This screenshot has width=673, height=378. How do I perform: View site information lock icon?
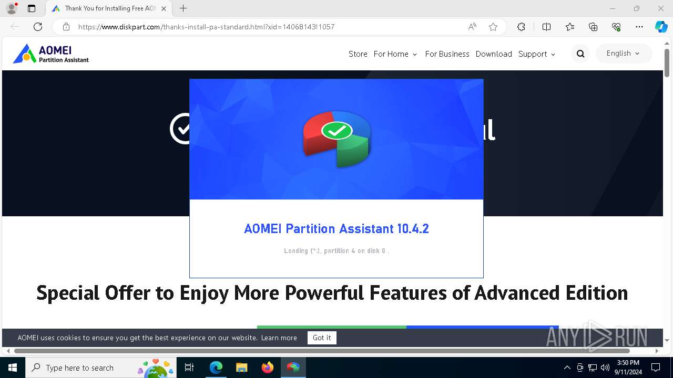(66, 27)
